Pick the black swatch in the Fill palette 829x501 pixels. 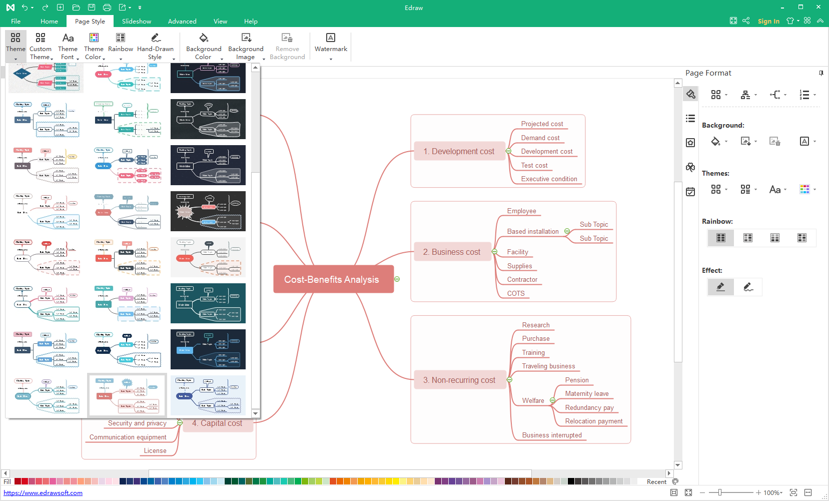point(571,481)
